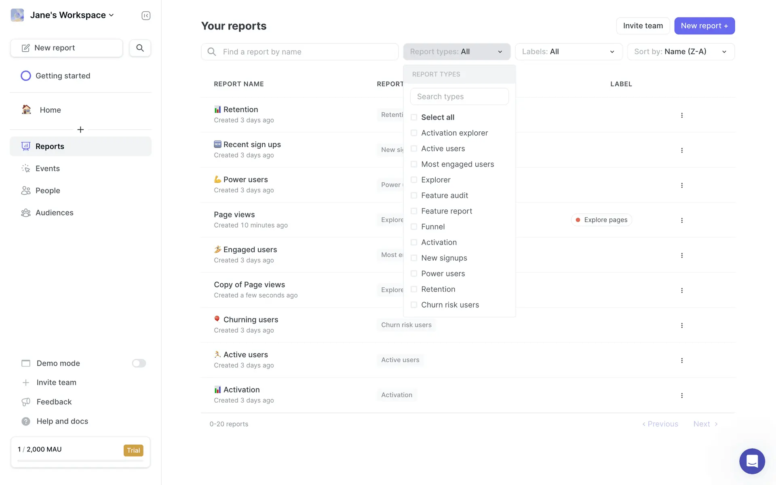The image size is (776, 485).
Task: Go to People in sidebar
Action: (48, 190)
